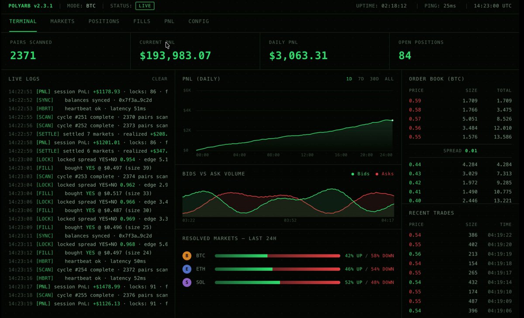Click the SOL resolved markets up/down bar
The height and width of the screenshot is (318, 524).
point(277,283)
